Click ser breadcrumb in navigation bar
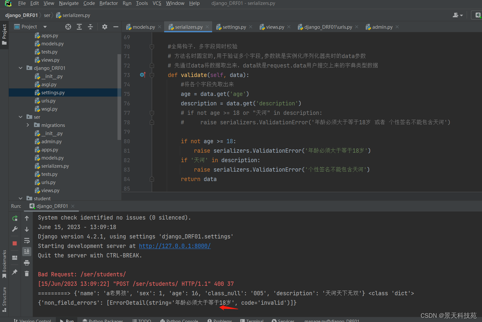482x322 pixels. [x=47, y=15]
